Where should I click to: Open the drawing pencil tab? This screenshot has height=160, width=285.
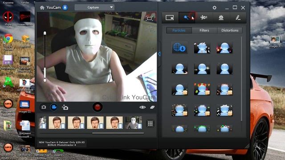click(238, 18)
